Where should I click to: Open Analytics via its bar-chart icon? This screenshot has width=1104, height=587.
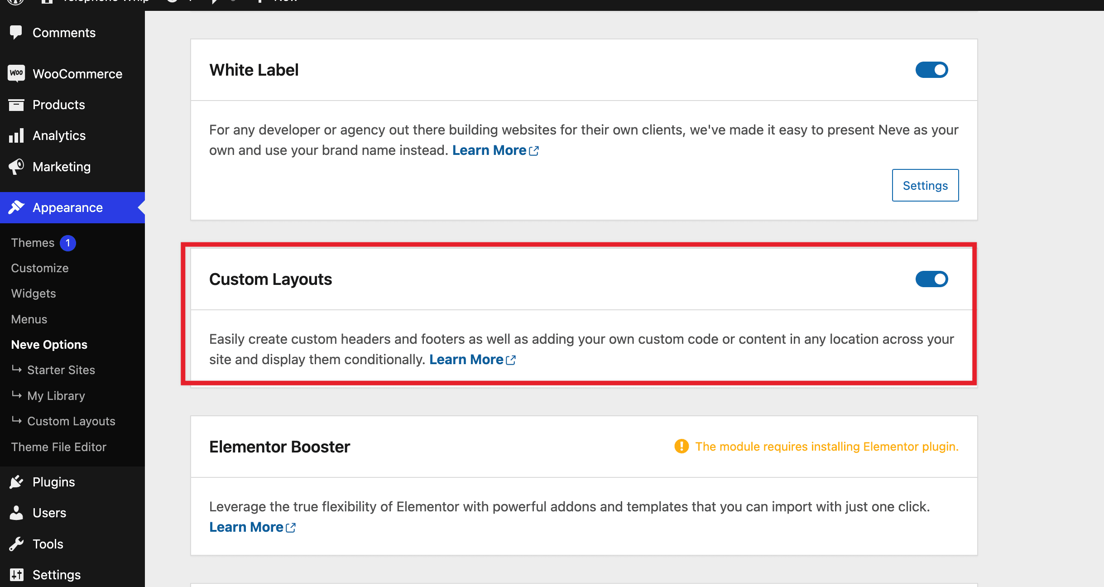[x=16, y=135]
